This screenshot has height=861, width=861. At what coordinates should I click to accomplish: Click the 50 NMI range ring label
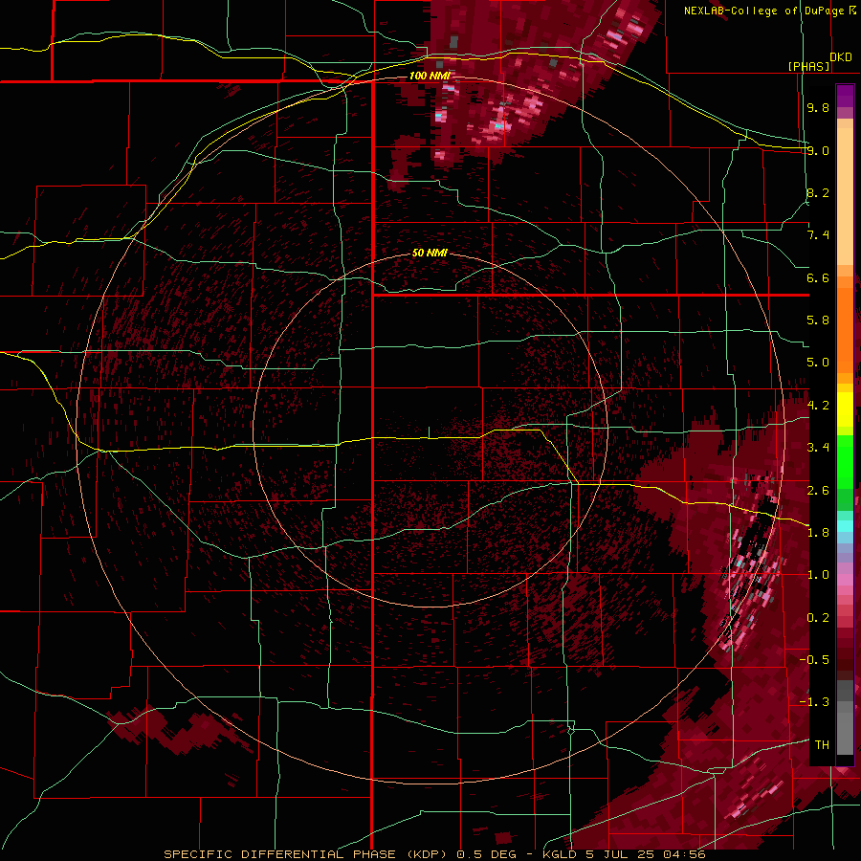(x=430, y=254)
